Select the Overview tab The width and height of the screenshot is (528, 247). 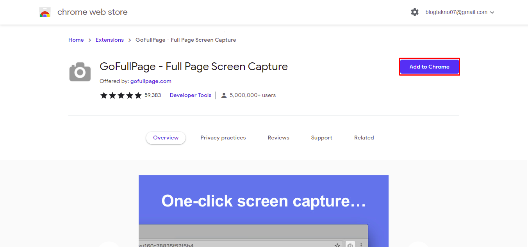coord(166,138)
